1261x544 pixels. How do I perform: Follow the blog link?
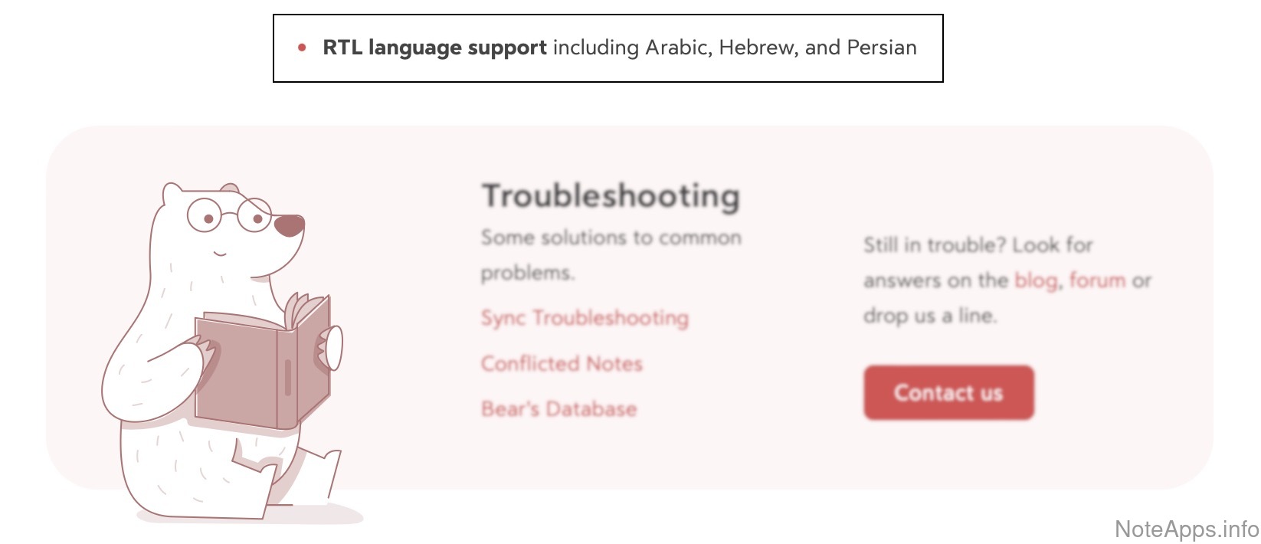1035,280
